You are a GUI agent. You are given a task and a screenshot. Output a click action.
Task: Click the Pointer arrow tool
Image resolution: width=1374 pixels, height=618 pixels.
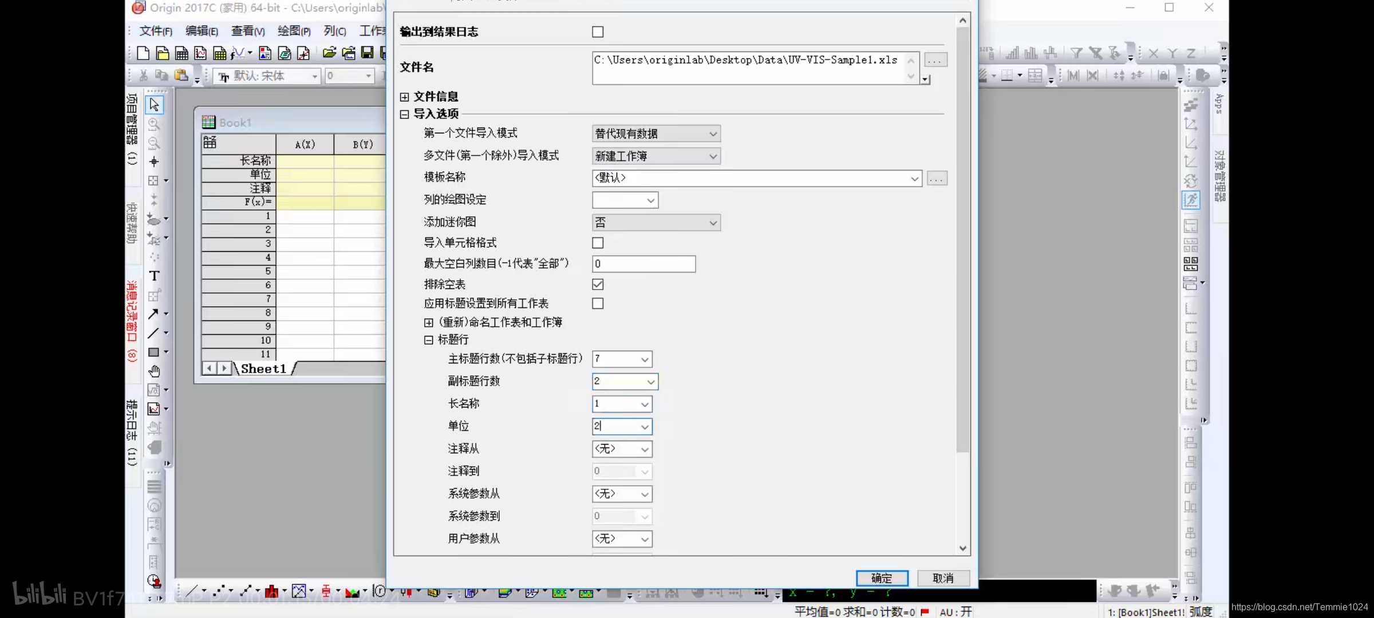tap(154, 105)
